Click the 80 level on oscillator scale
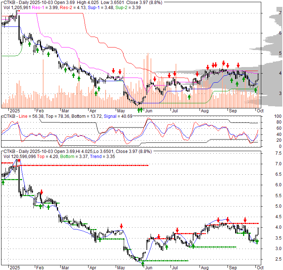The width and height of the screenshot is (283, 270). pos(279,122)
